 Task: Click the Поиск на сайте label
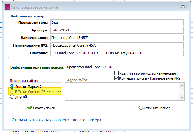24,81
